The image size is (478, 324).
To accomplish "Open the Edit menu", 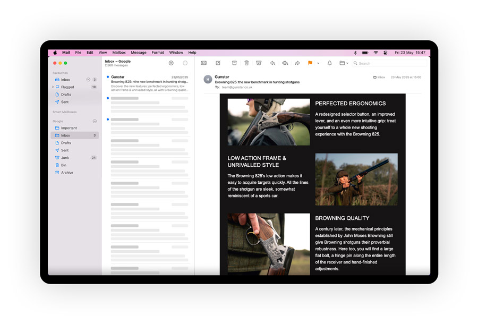I will 90,53.
